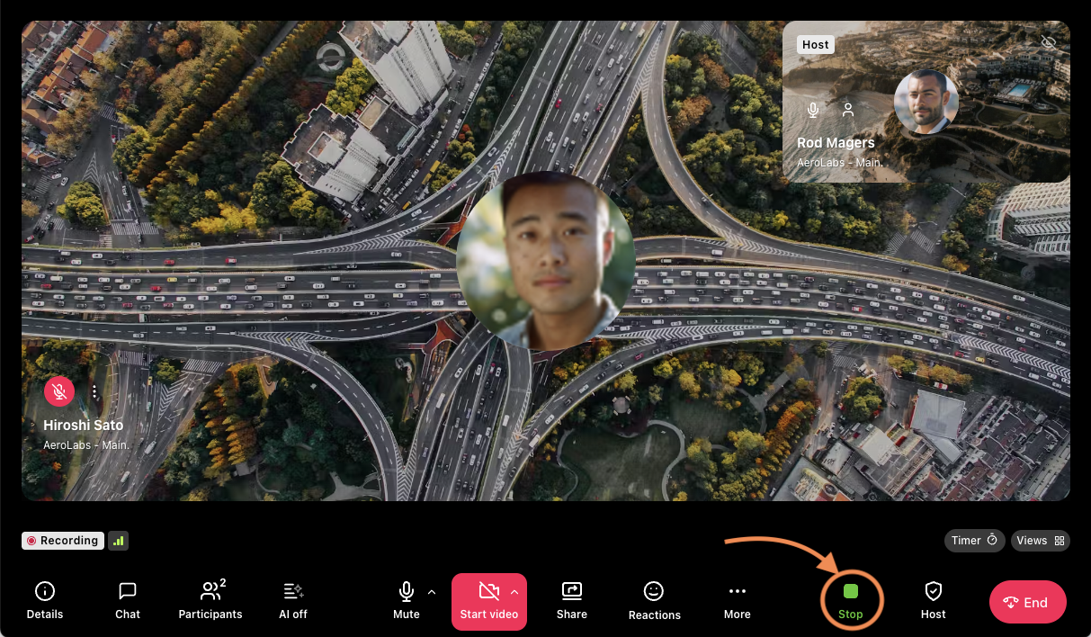The image size is (1091, 637).
Task: Open the Reactions picker
Action: tap(654, 599)
